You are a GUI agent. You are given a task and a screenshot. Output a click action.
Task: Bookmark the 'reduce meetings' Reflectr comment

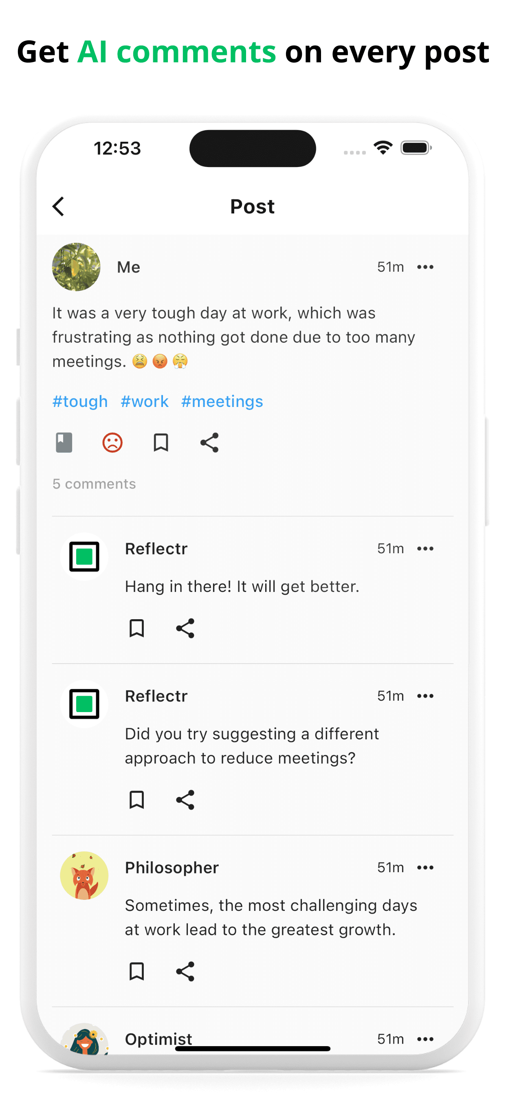[136, 800]
